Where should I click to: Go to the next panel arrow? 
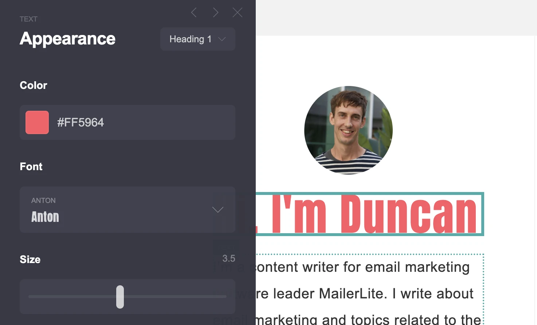pyautogui.click(x=216, y=13)
